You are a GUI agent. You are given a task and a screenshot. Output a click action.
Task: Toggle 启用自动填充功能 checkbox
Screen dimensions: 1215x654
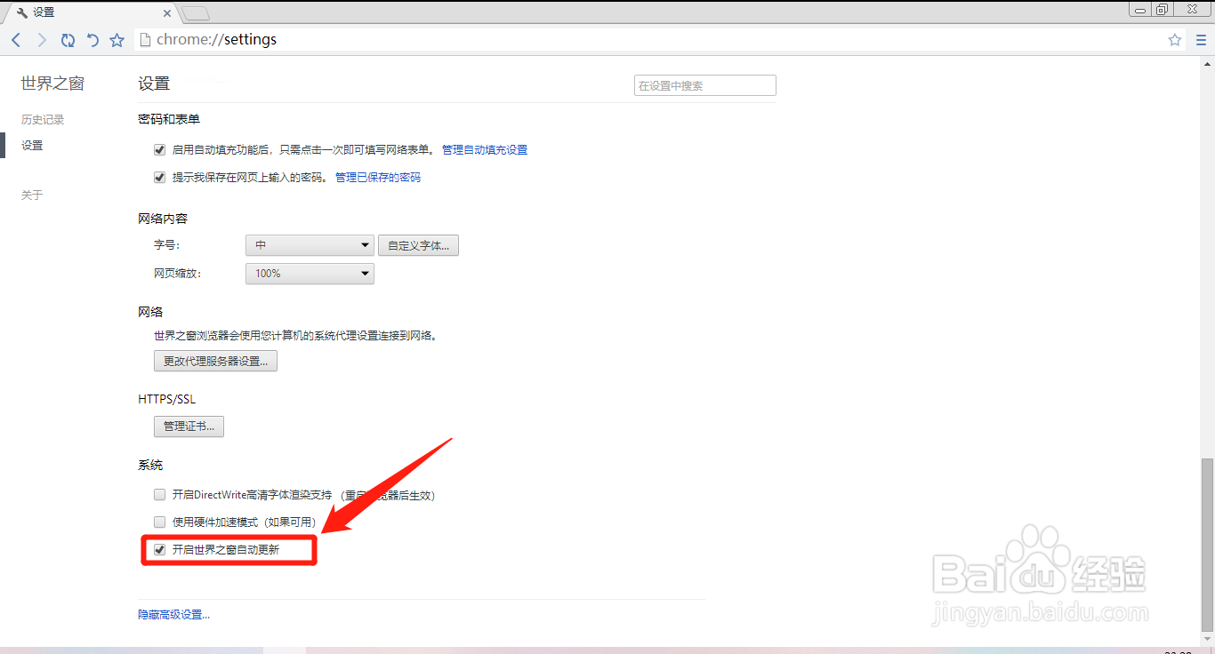click(160, 149)
